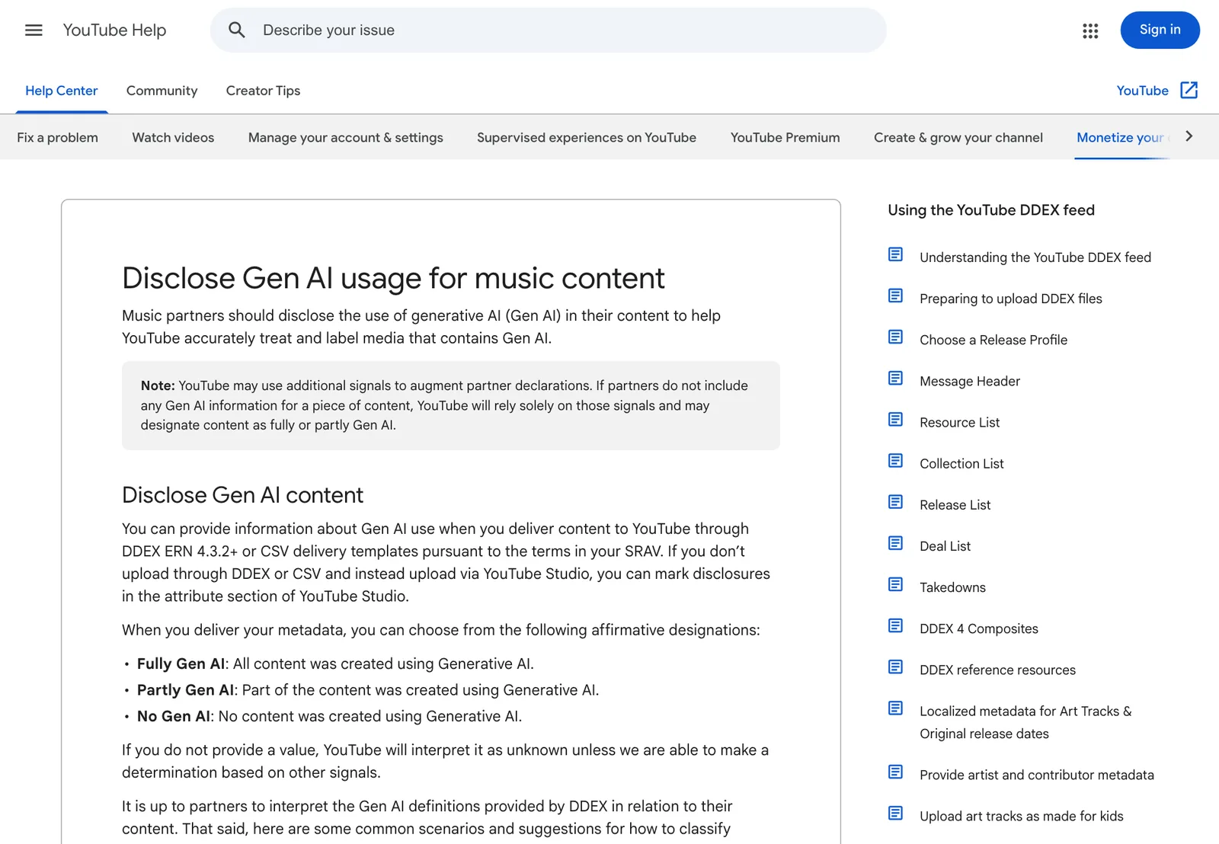Click article icon beside Takedowns

tap(895, 584)
